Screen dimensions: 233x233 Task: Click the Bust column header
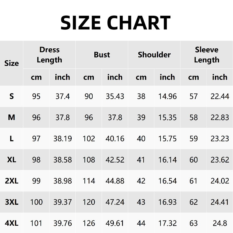(102, 55)
